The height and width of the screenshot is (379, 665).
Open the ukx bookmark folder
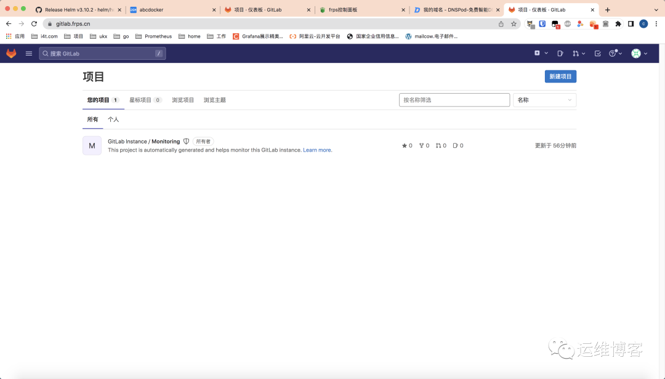pos(99,36)
